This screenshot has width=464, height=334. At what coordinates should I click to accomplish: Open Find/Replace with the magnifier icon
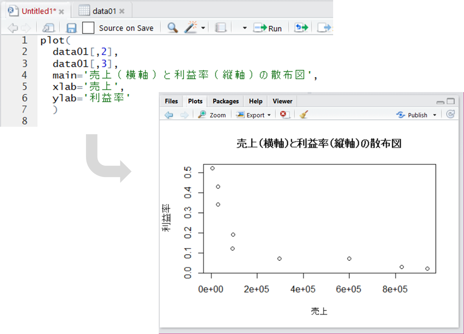coord(173,28)
